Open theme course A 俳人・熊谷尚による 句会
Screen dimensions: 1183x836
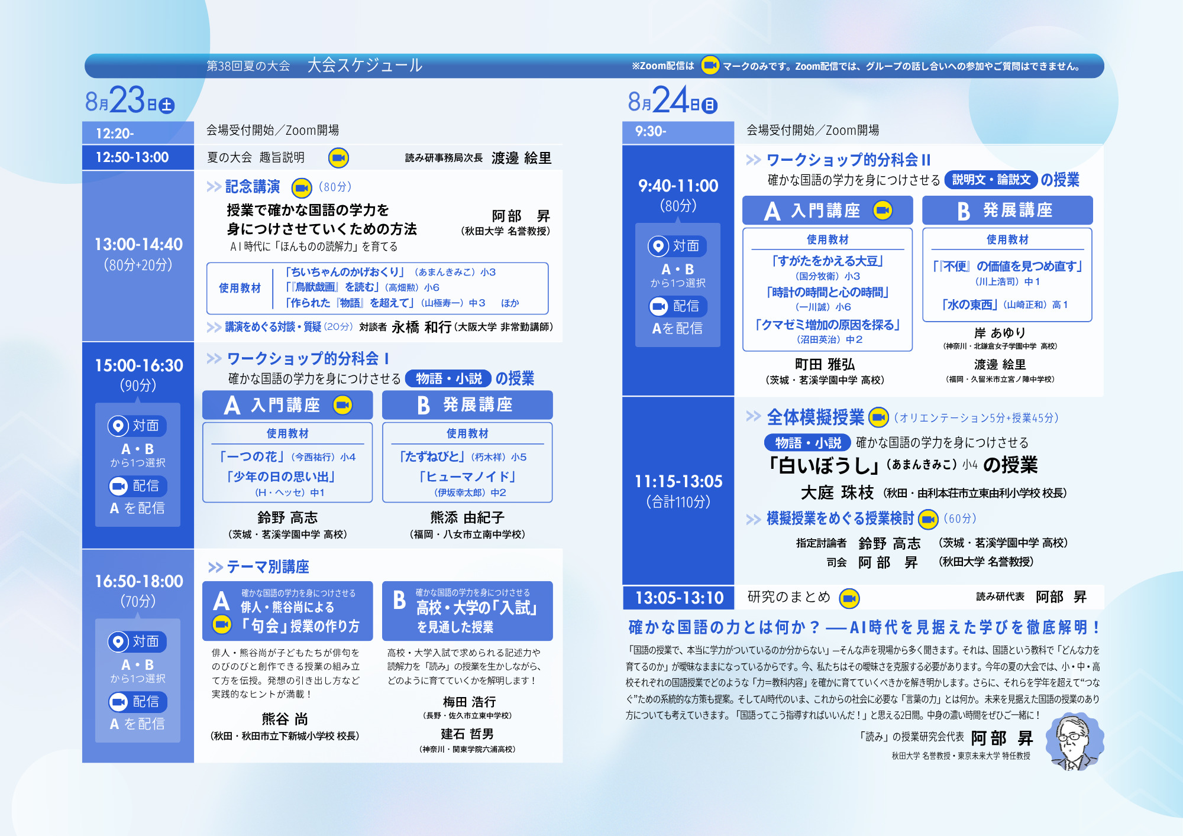pos(287,611)
